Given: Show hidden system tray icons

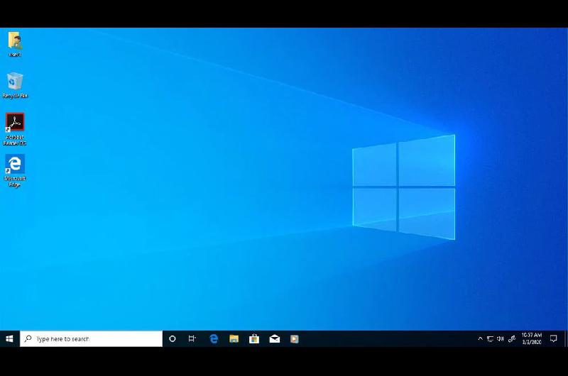Looking at the screenshot, I should click(x=481, y=338).
